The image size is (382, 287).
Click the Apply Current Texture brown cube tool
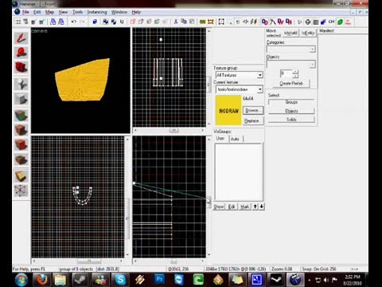pos(21,131)
